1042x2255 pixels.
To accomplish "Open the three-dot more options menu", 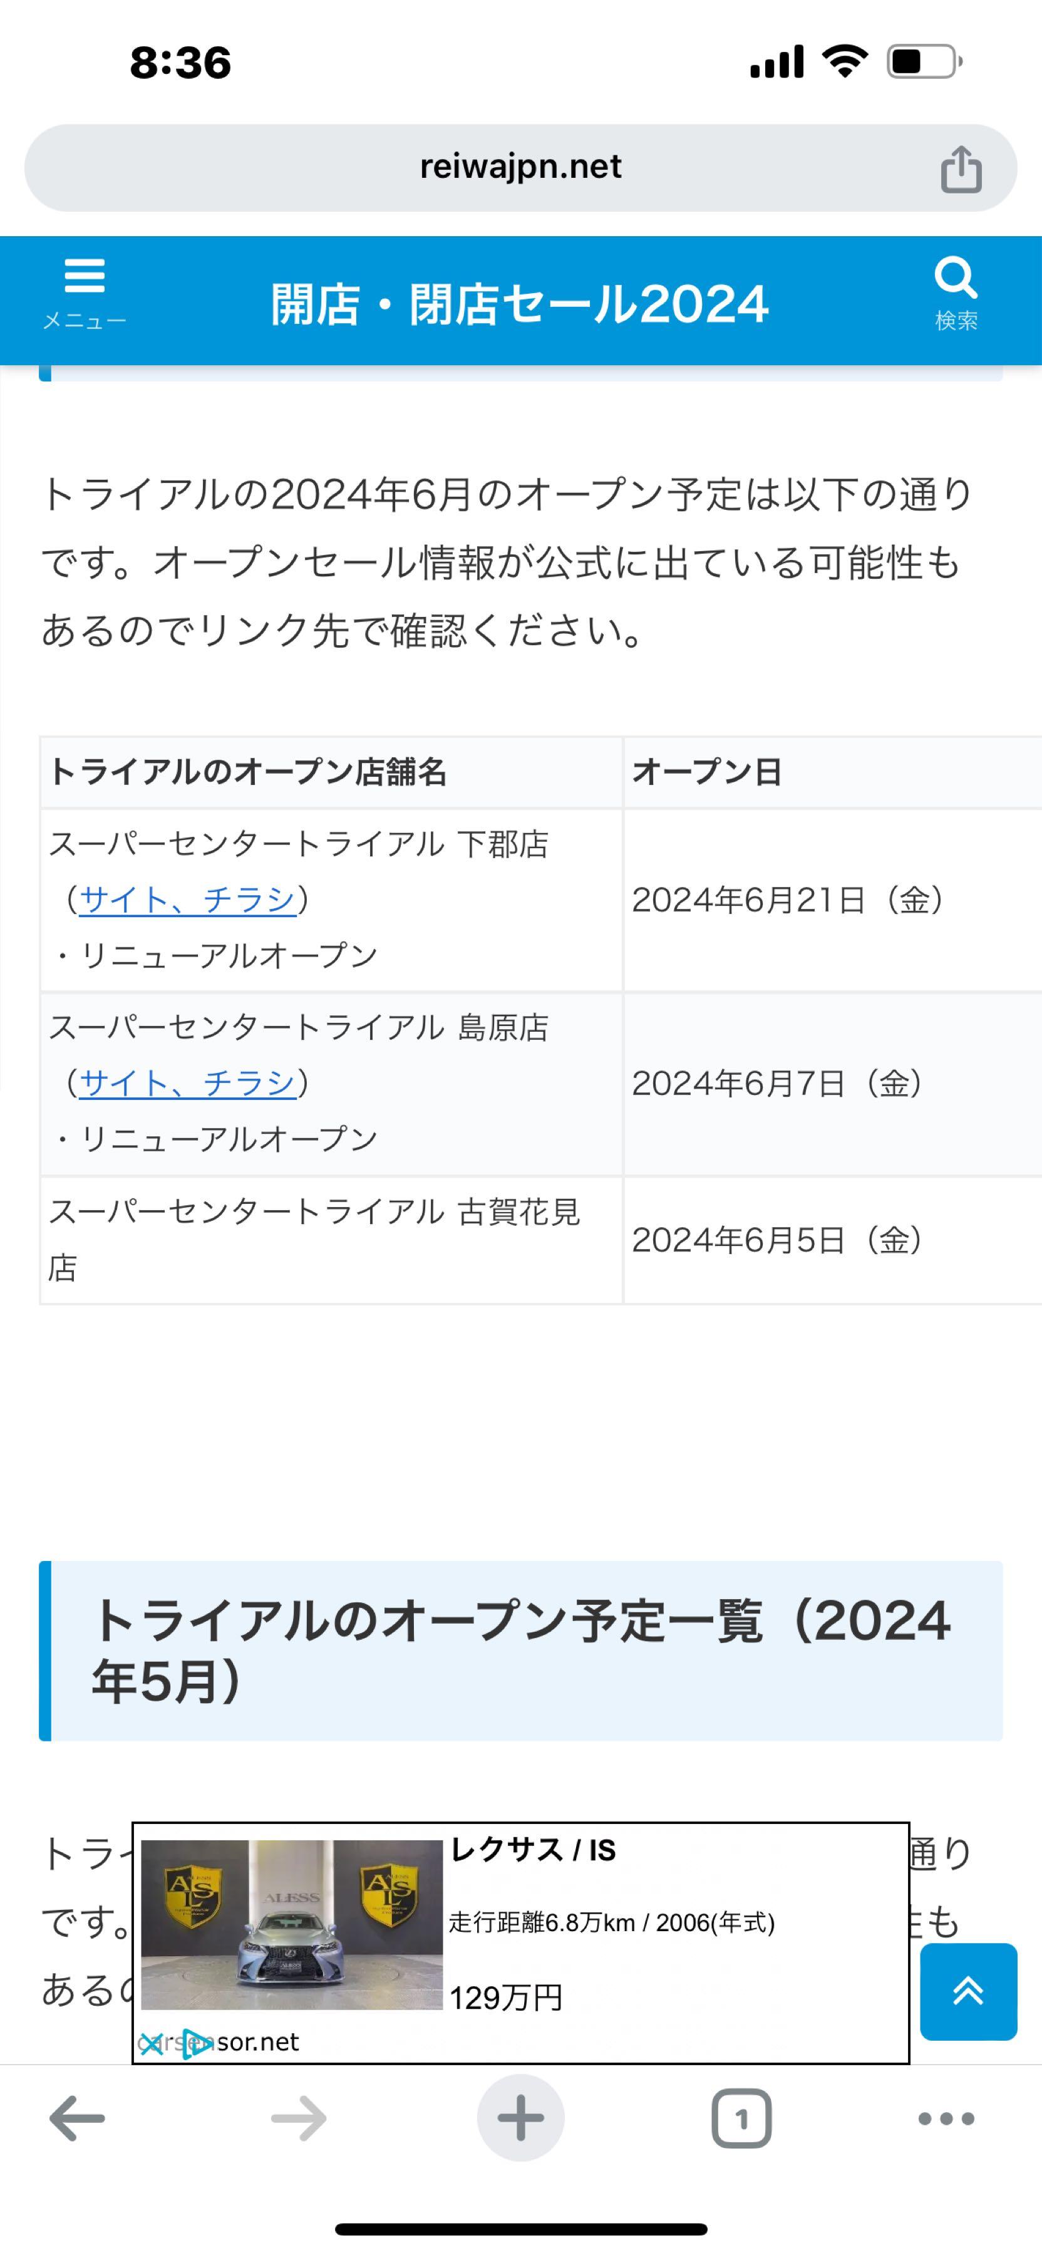I will point(946,2118).
